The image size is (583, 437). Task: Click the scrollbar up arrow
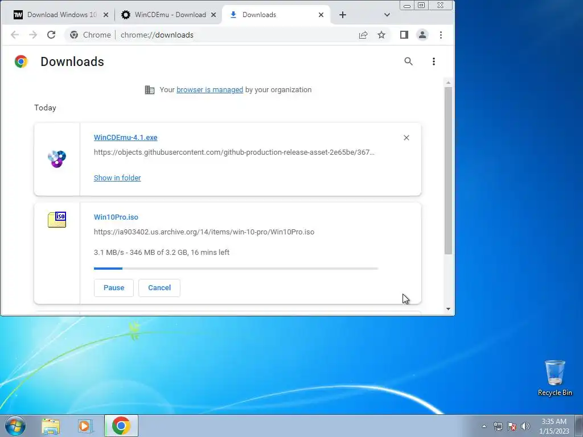(449, 83)
